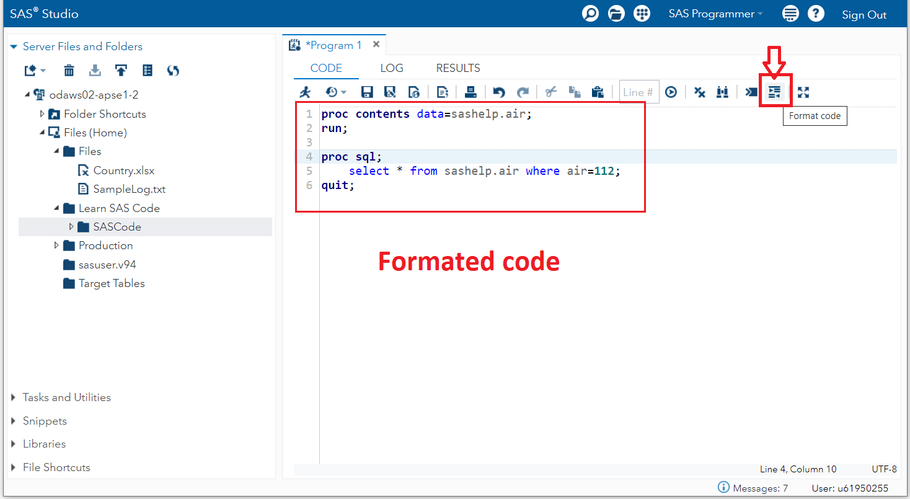The height and width of the screenshot is (499, 910).
Task: Run the program with the running-man icon
Action: 304,92
